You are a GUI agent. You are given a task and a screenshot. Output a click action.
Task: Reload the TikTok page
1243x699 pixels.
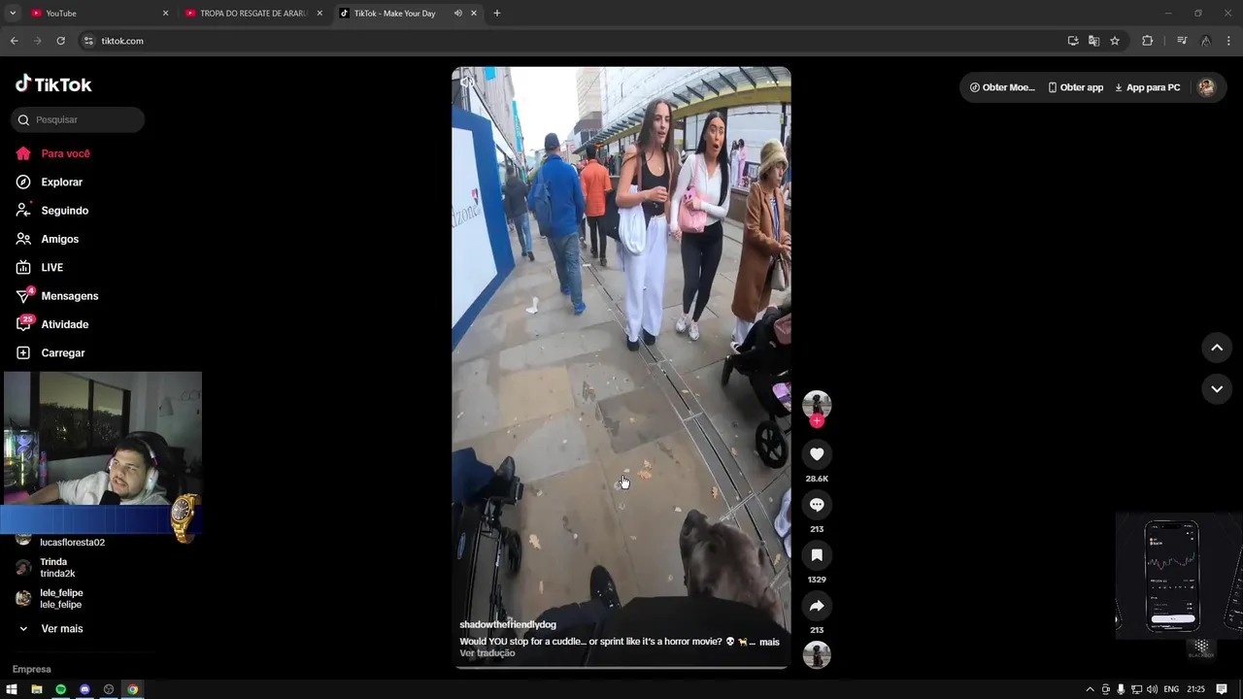click(60, 41)
